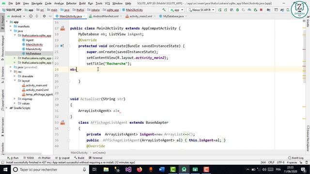This screenshot has height=174, width=310.
Task: Open temp_affichage_agent layout file in tree
Action: point(38,95)
